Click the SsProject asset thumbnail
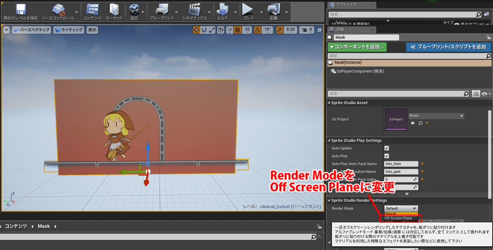 tap(396, 119)
